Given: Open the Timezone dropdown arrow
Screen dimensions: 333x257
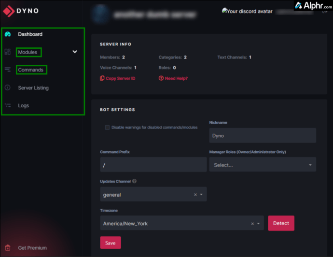Looking at the screenshot, I should (259, 224).
